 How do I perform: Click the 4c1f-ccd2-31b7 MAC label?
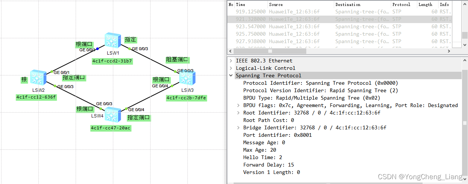click(113, 61)
